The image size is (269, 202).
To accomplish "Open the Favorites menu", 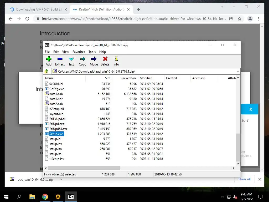I will (x=79, y=52).
